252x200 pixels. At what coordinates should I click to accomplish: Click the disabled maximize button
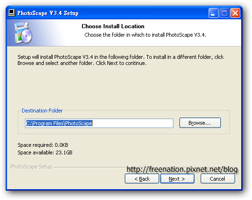pyautogui.click(x=224, y=13)
